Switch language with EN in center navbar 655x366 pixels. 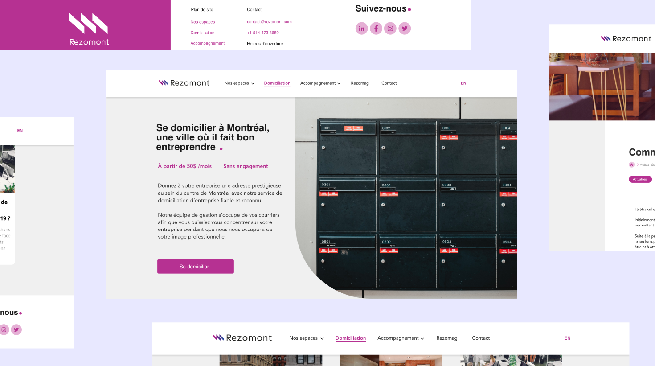[x=463, y=83]
